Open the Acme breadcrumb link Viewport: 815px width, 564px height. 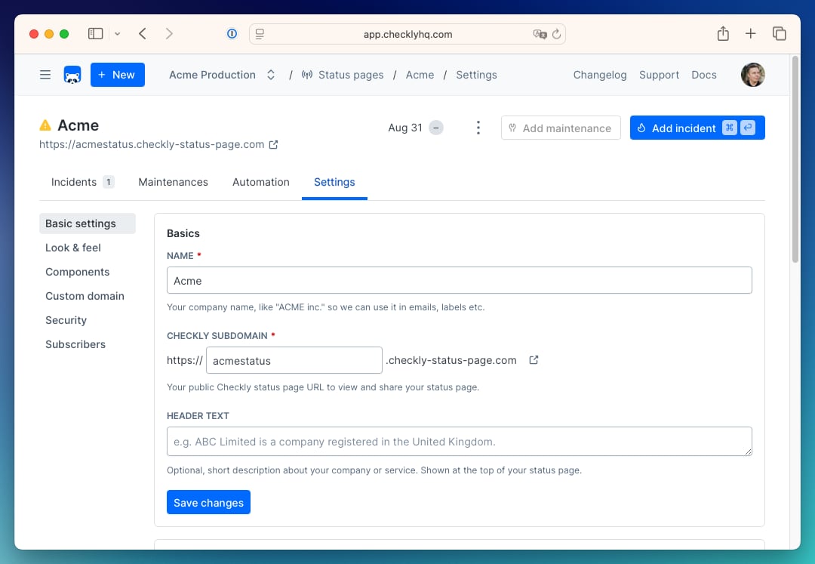point(420,75)
